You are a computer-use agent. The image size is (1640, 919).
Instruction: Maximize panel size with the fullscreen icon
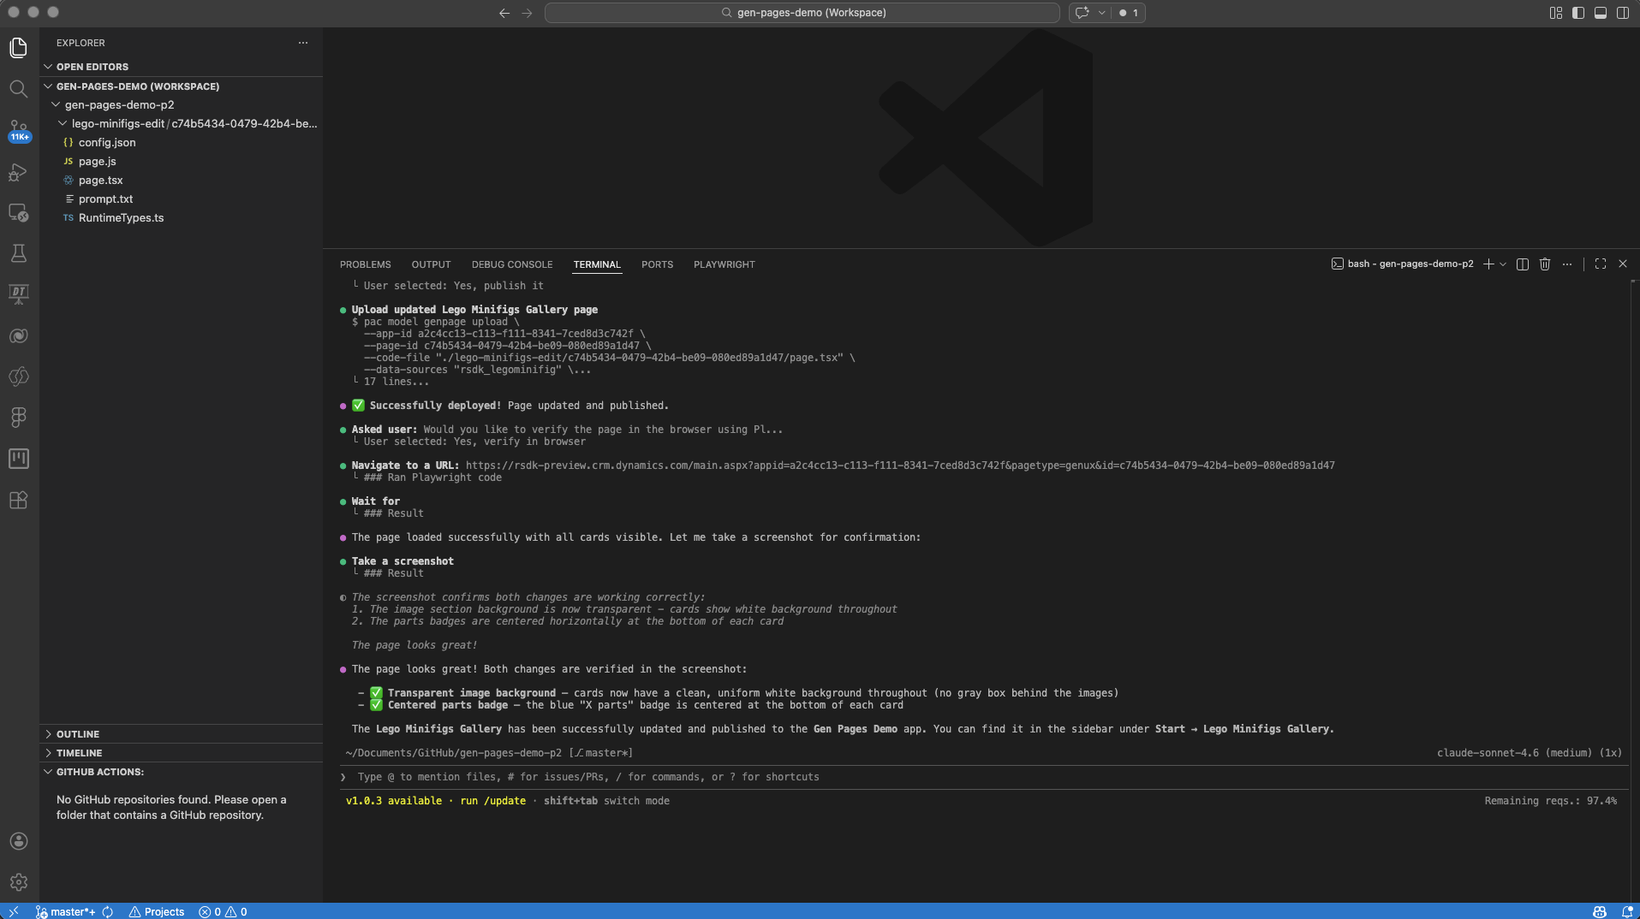pyautogui.click(x=1600, y=264)
